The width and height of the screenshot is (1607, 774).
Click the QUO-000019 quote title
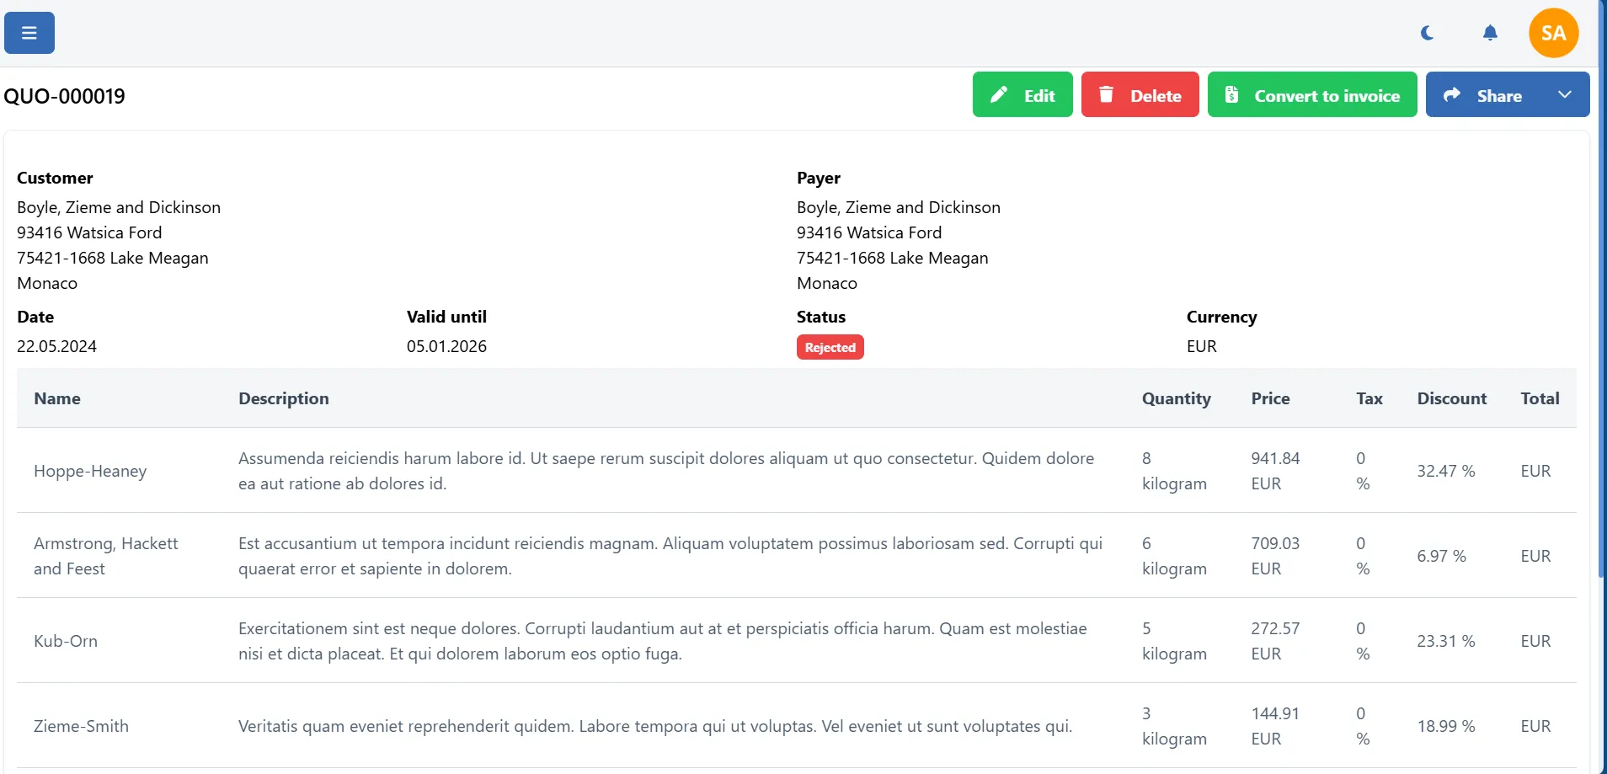64,96
